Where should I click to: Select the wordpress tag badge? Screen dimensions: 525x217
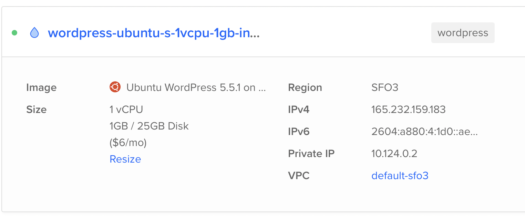[x=463, y=33]
